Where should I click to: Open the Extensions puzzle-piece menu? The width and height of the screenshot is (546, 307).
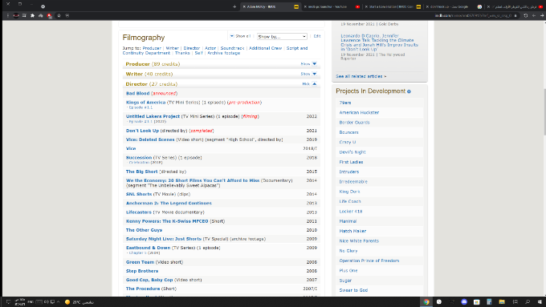[x=32, y=16]
